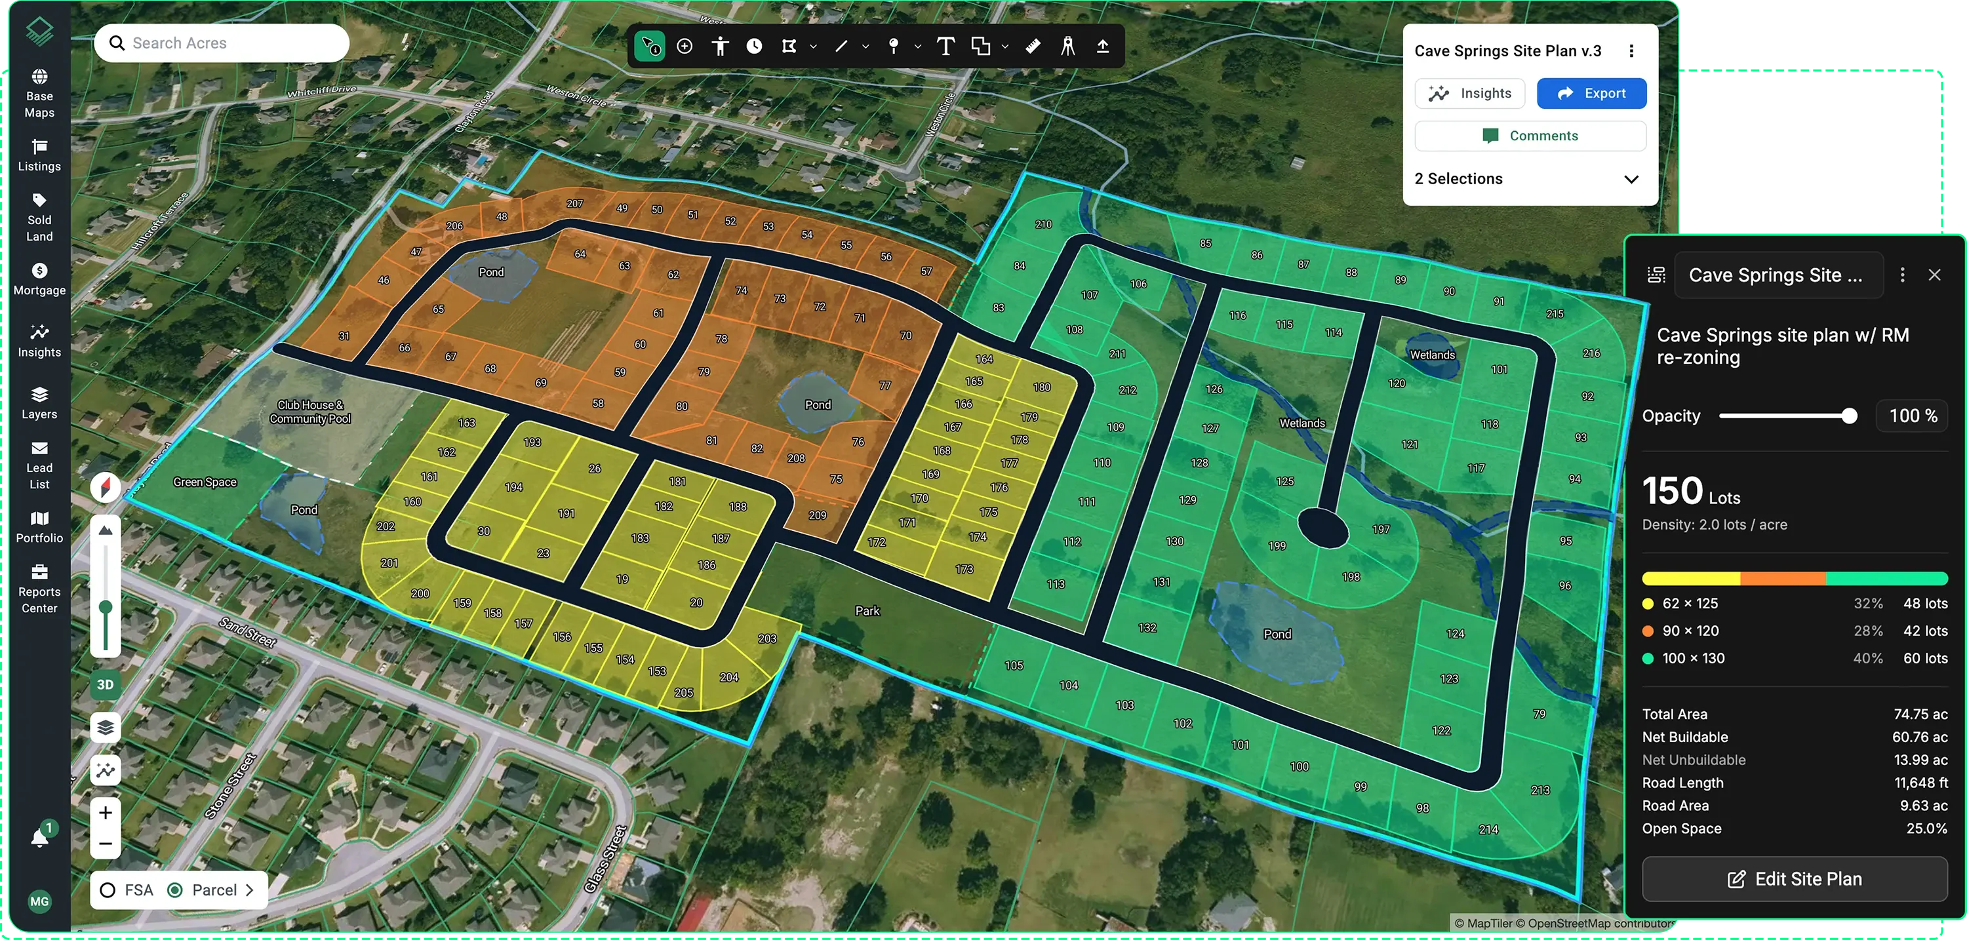
Task: Select the ruler measure tool
Action: [x=1033, y=46]
